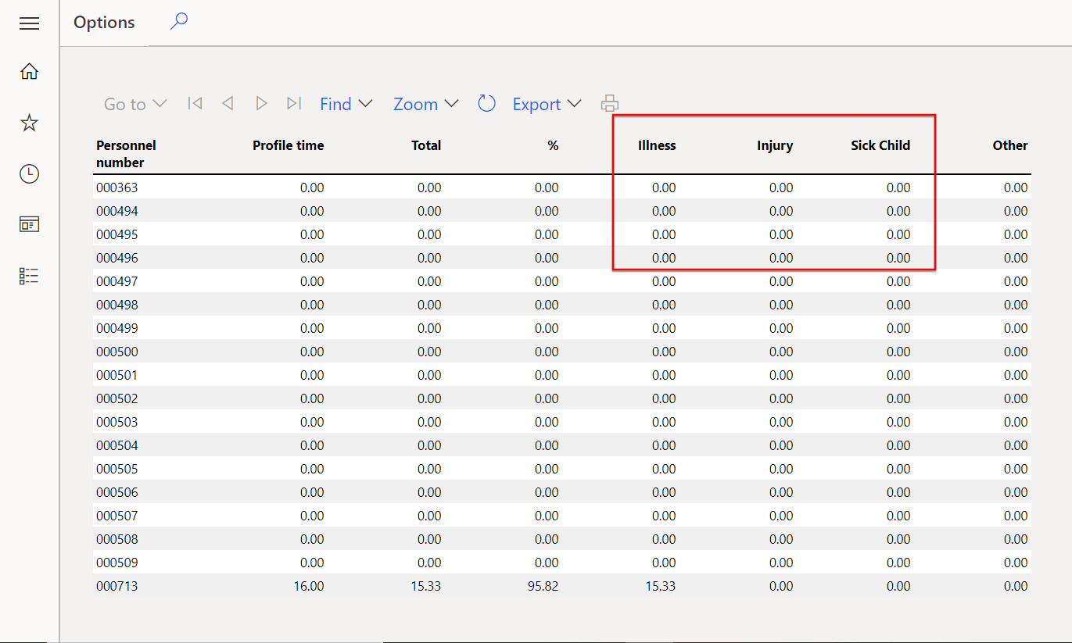This screenshot has width=1072, height=643.
Task: Expand the Export options dropdown
Action: click(x=547, y=103)
